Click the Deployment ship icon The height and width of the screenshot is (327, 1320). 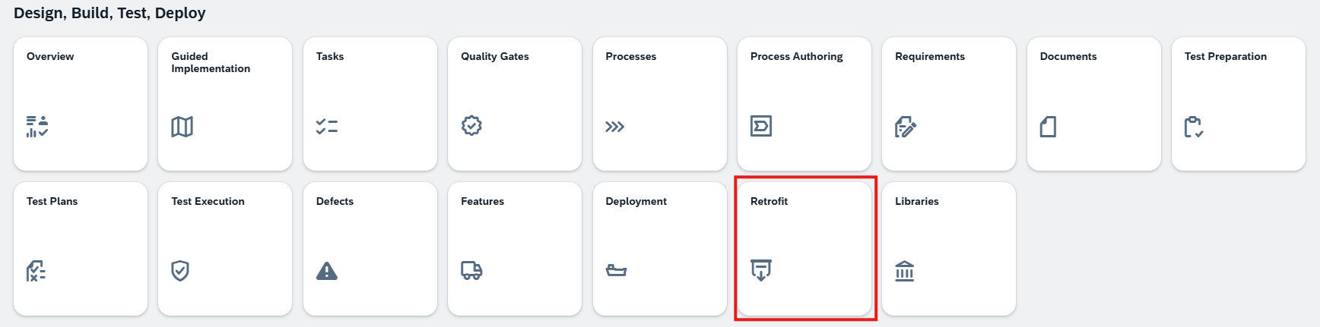click(616, 271)
